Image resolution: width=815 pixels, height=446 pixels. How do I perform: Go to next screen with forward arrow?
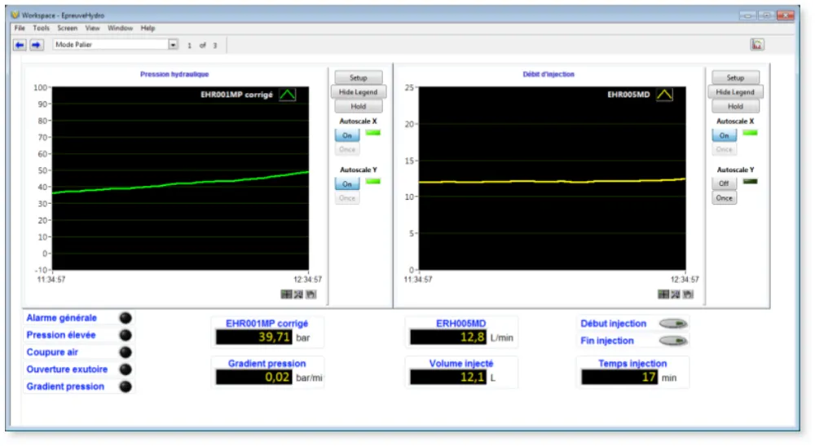tap(37, 45)
